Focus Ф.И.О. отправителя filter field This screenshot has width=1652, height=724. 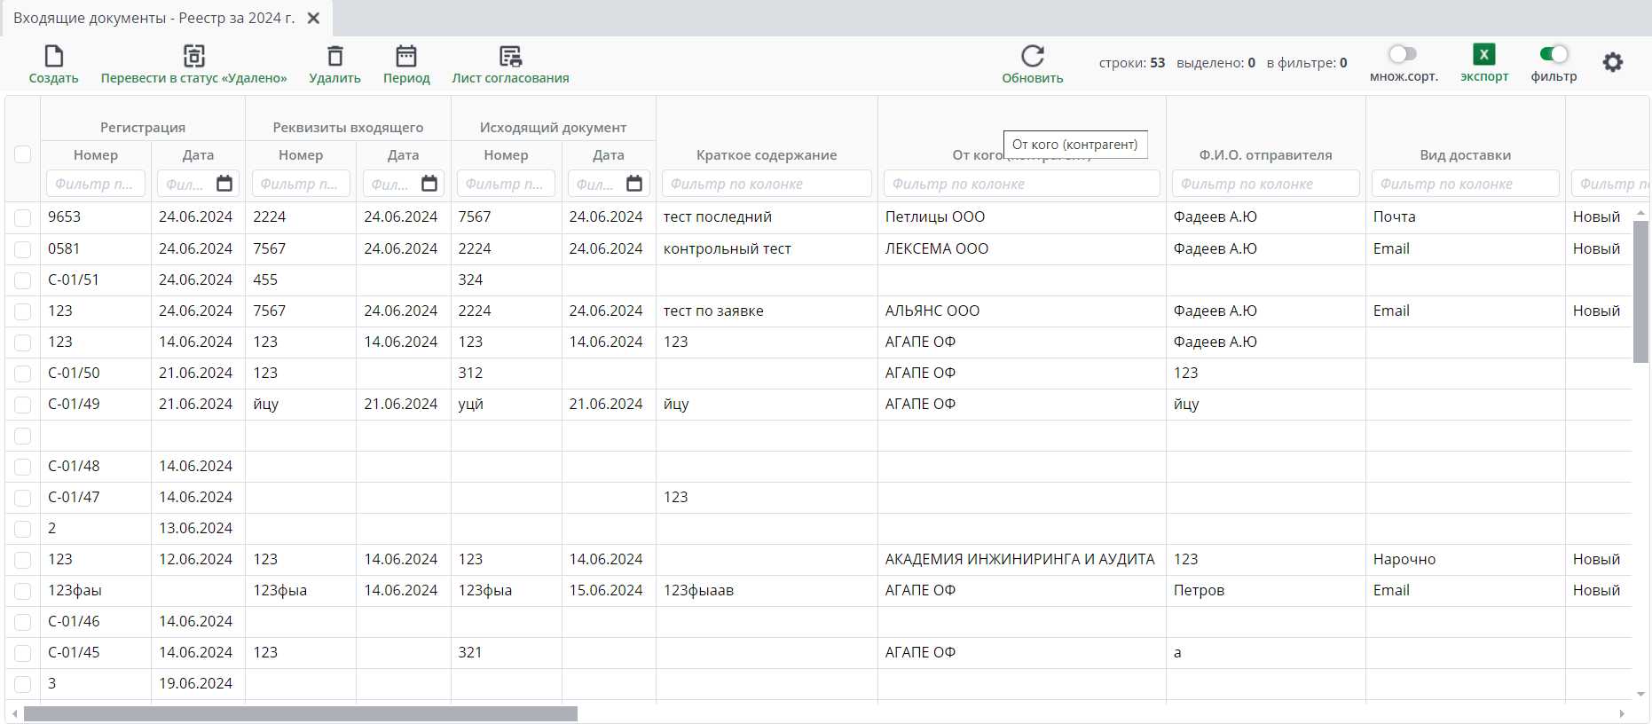pyautogui.click(x=1266, y=184)
